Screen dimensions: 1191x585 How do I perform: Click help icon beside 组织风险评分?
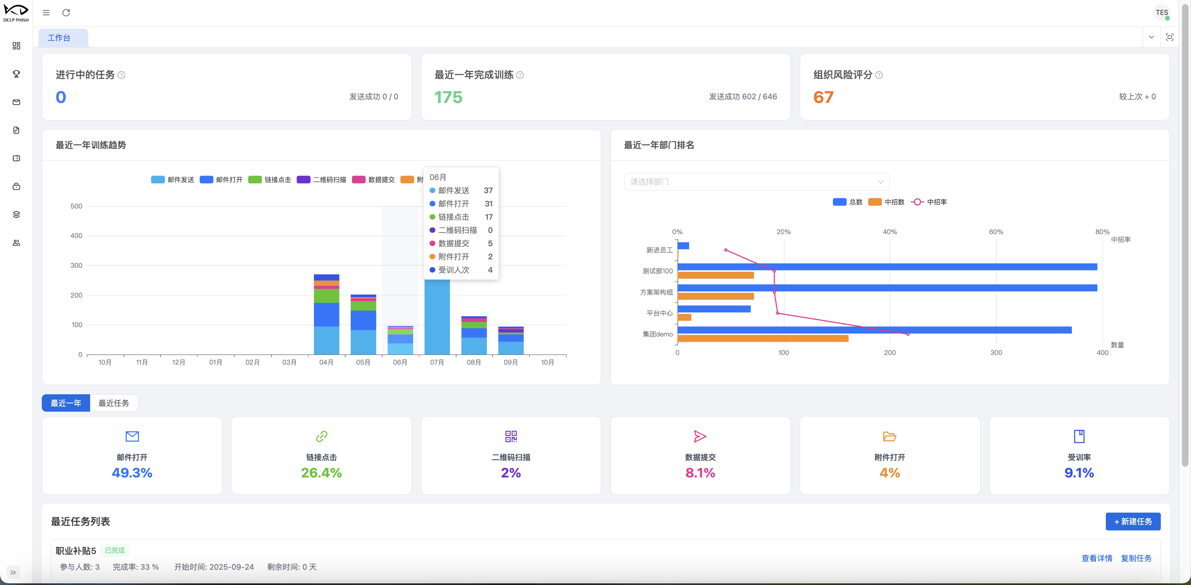pyautogui.click(x=879, y=75)
